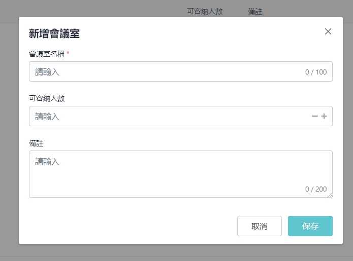Click the 0 / 100 character counter
Screen dimensions: 353x261
(316, 72)
